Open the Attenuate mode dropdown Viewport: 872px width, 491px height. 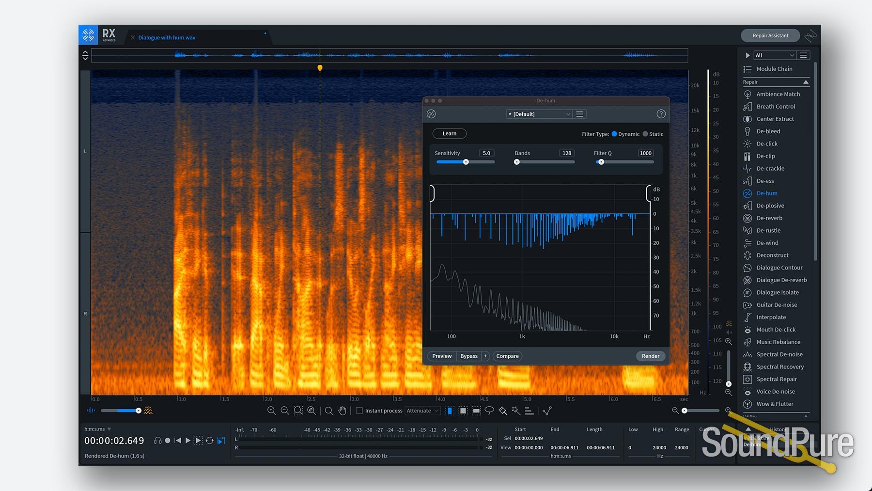point(422,411)
